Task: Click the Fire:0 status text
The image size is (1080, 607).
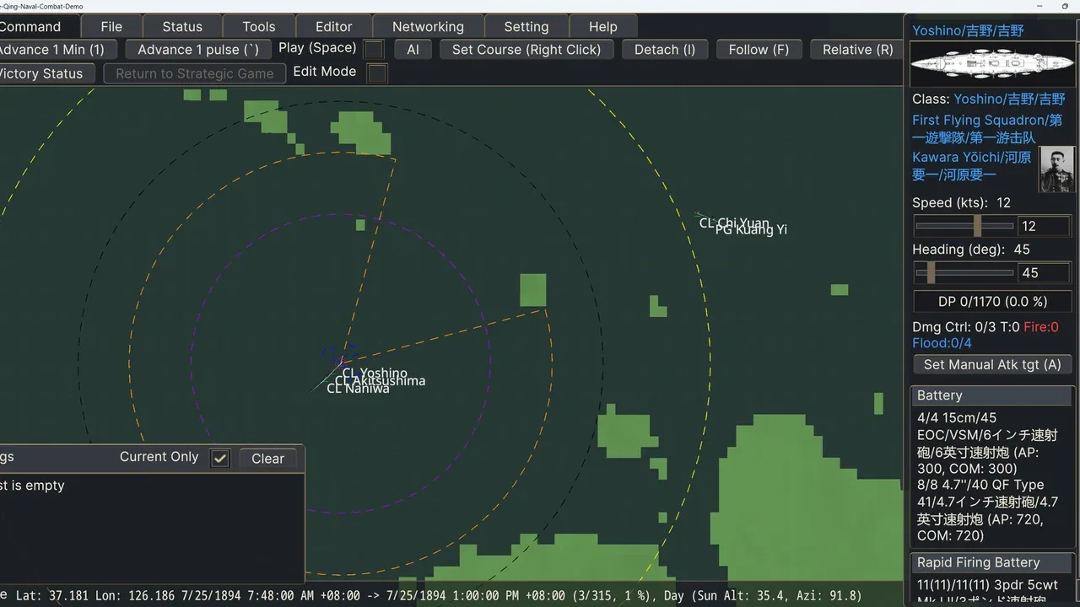Action: [x=1041, y=327]
